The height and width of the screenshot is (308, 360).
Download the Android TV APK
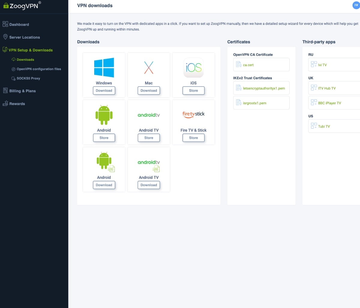coord(149,185)
